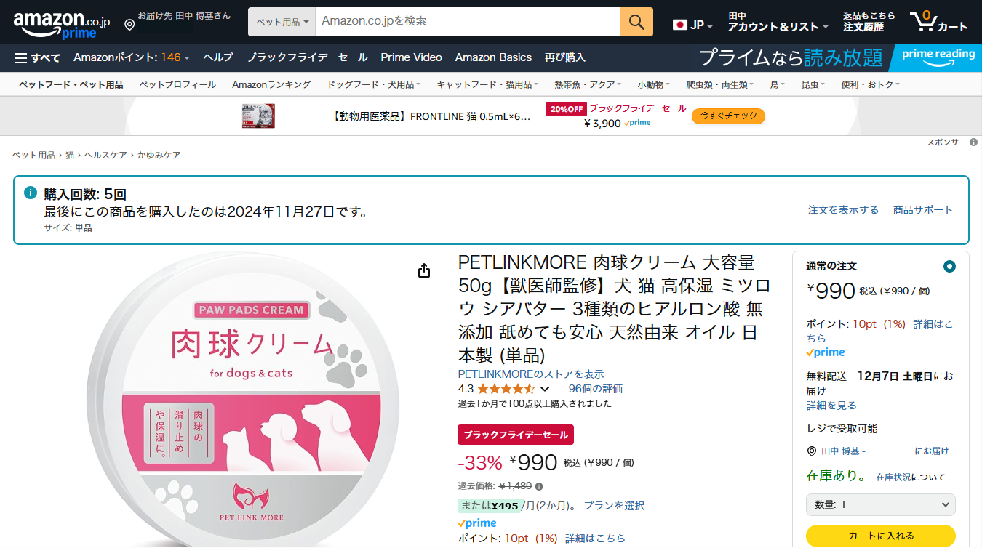Image resolution: width=982 pixels, height=548 pixels.
Task: Click the orange search magnifier button
Action: (636, 22)
